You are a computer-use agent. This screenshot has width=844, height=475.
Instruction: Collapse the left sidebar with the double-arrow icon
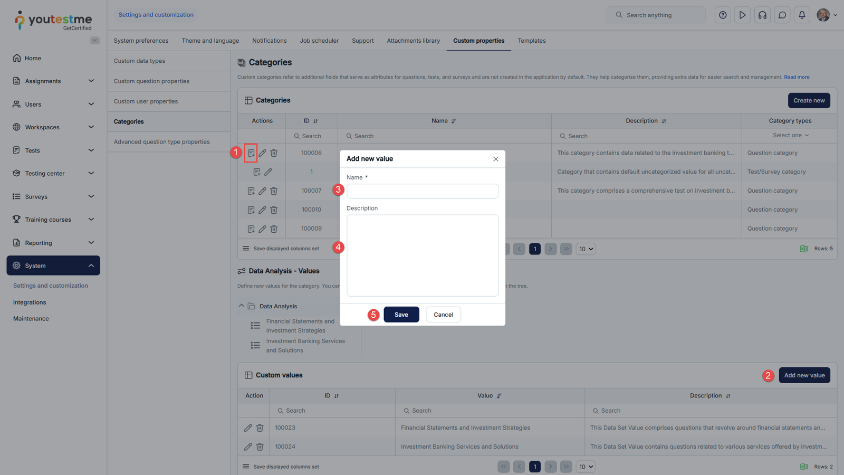click(95, 41)
